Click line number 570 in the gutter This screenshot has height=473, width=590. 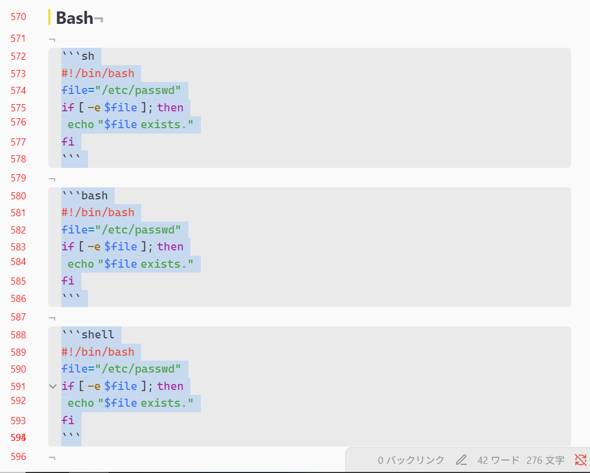(x=18, y=17)
